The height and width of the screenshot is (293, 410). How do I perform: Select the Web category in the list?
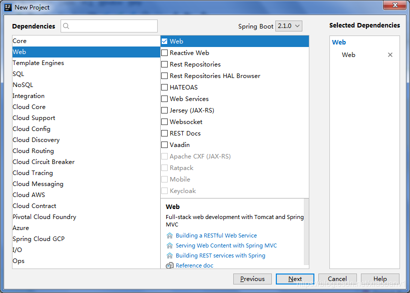point(86,52)
